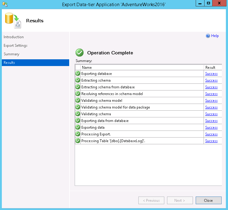Image resolution: width=228 pixels, height=210 pixels.
Task: Click check icon beside the Validating schema row
Action: click(x=78, y=114)
